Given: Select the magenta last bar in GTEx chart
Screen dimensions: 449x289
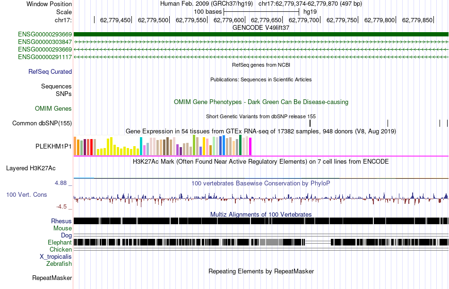Looking at the screenshot, I should tap(250, 147).
